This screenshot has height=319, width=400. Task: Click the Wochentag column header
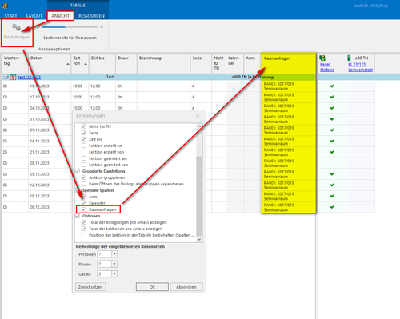pyautogui.click(x=15, y=64)
